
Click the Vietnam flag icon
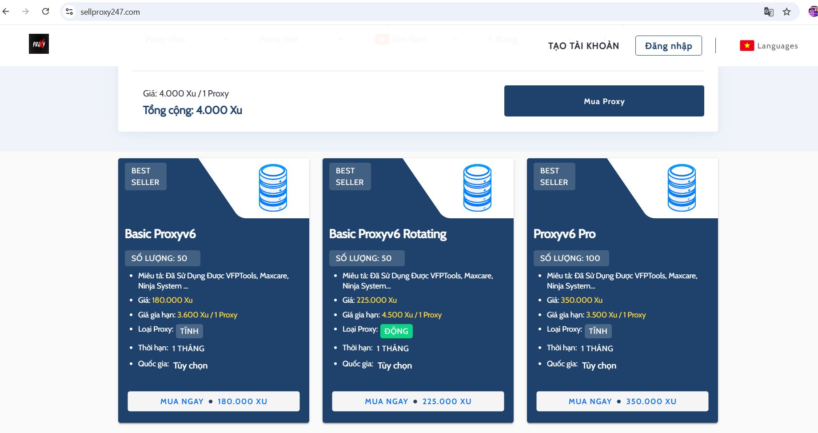746,46
